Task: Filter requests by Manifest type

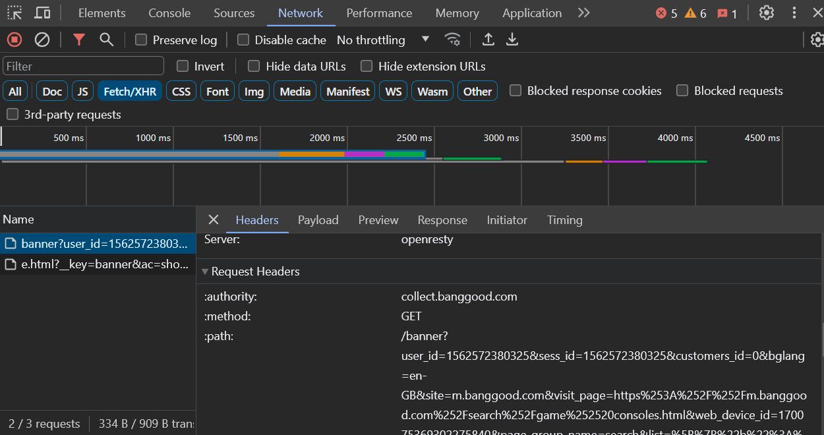Action: [348, 91]
